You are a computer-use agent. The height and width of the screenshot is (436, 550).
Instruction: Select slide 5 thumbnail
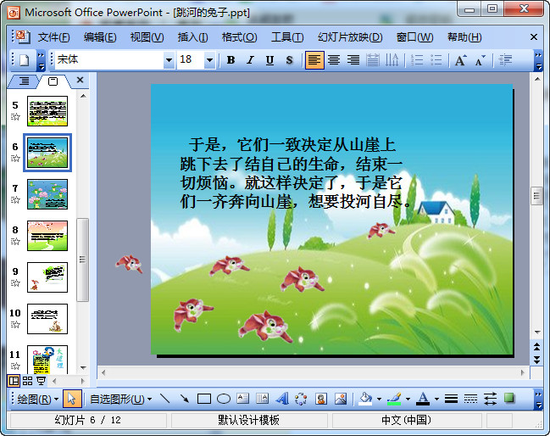(47, 111)
